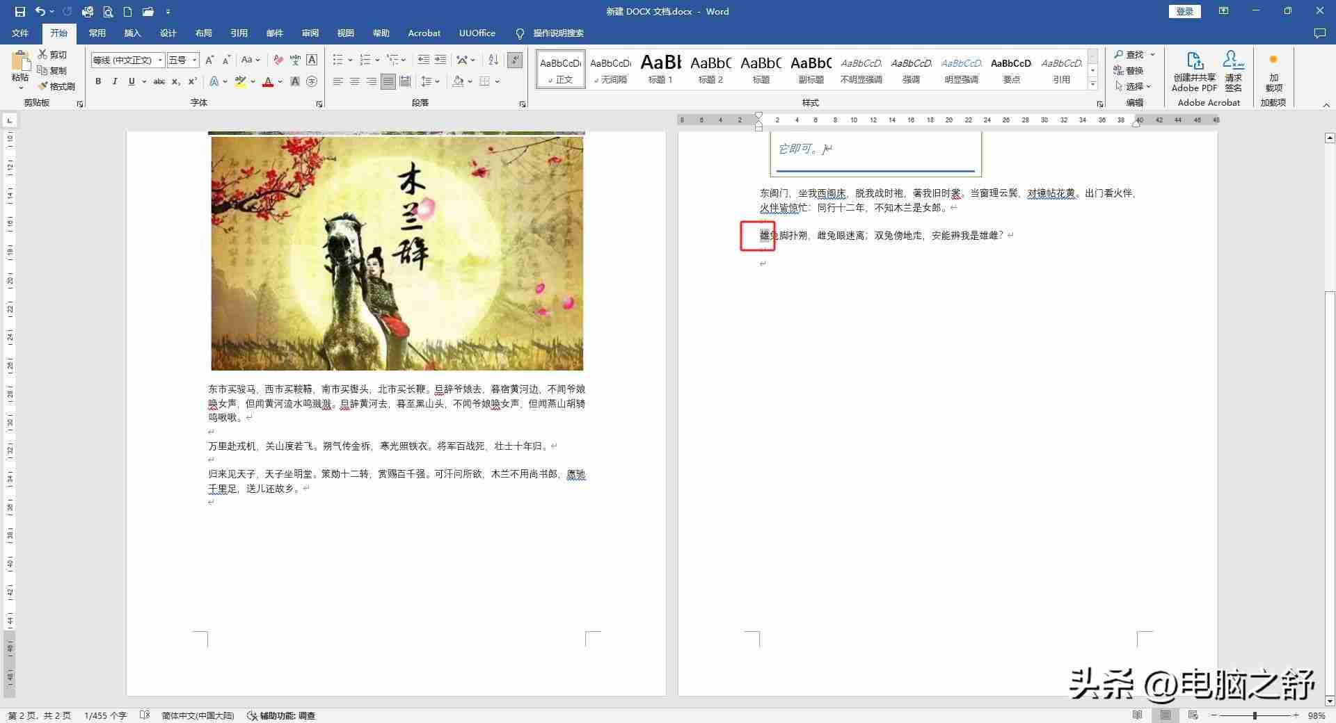Click 格式刷 (Format Painter)

pyautogui.click(x=56, y=86)
